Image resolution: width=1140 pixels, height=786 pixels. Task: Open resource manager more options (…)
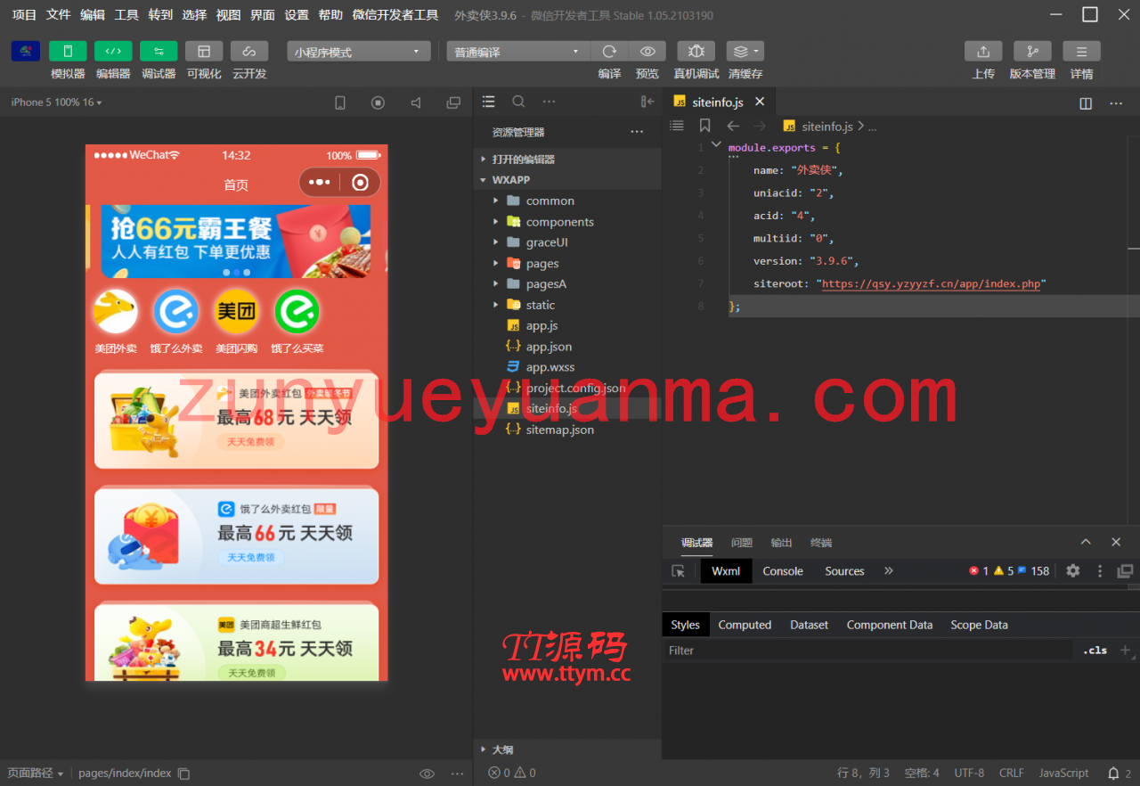(637, 132)
